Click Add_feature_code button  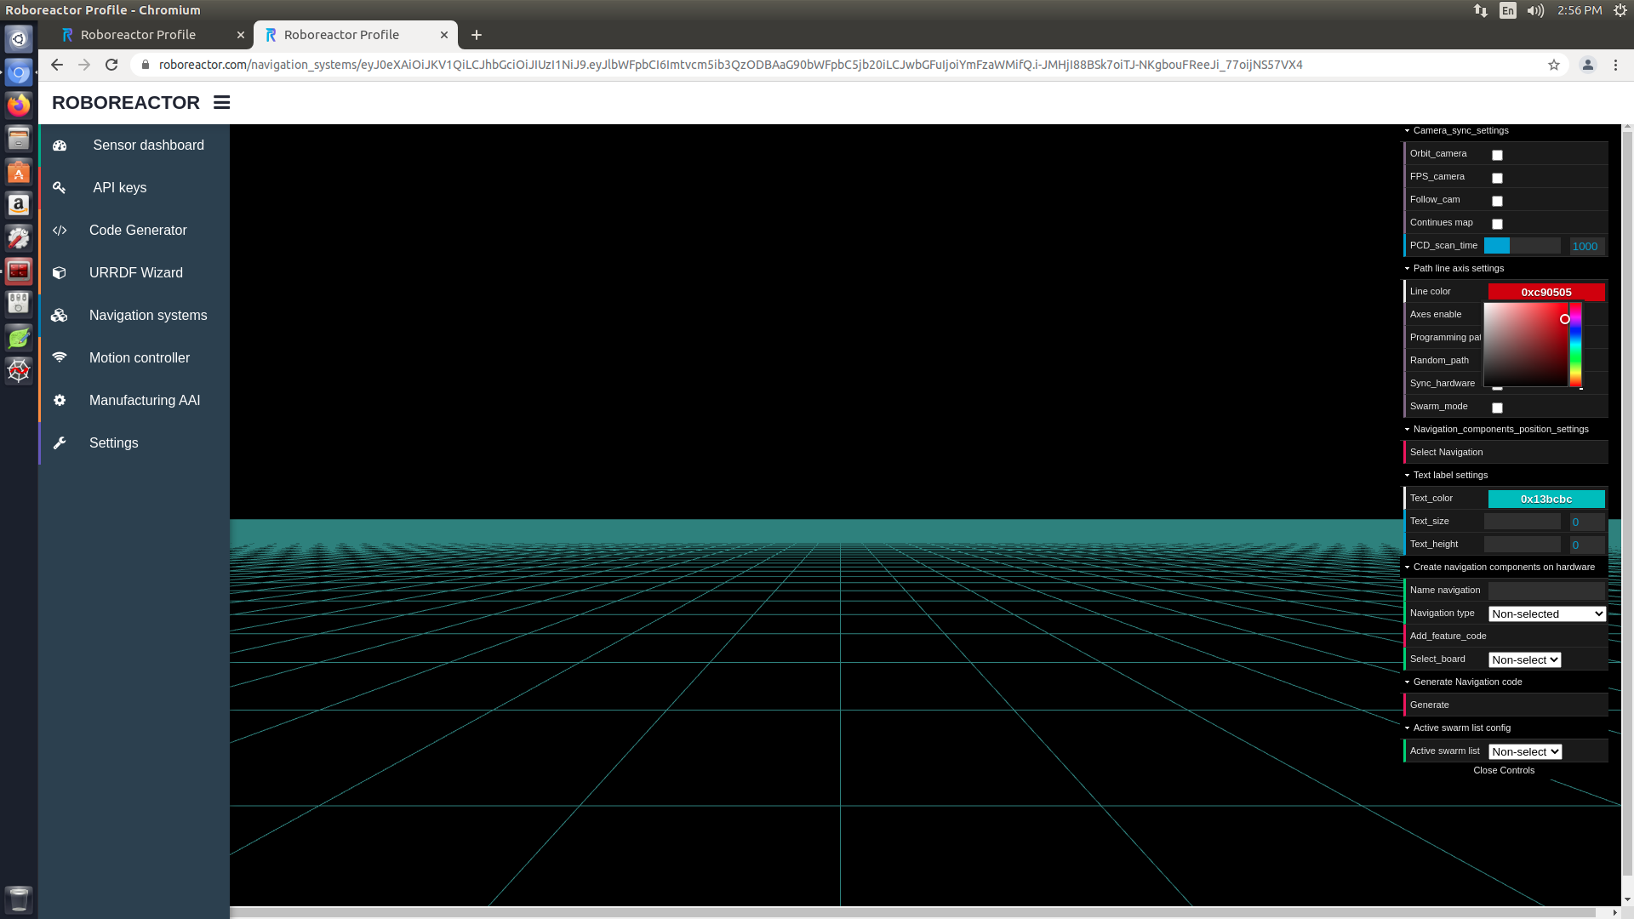pyautogui.click(x=1505, y=636)
